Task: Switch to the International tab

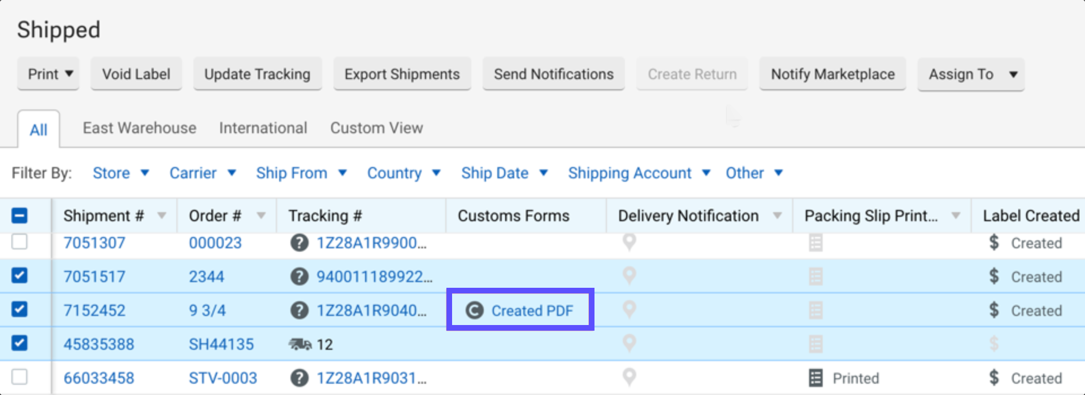Action: 263,128
